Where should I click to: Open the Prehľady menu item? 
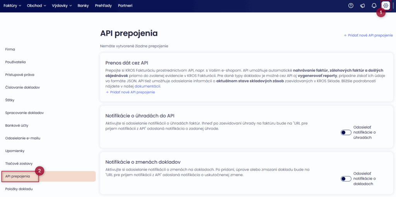[103, 6]
